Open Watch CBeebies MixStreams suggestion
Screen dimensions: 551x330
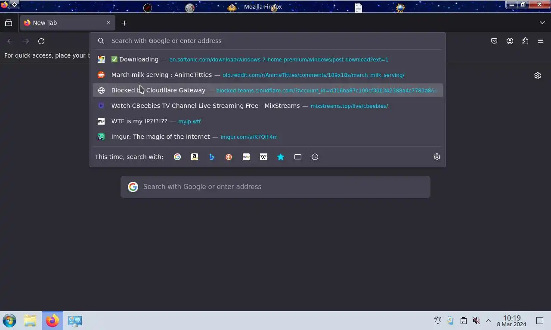click(268, 106)
